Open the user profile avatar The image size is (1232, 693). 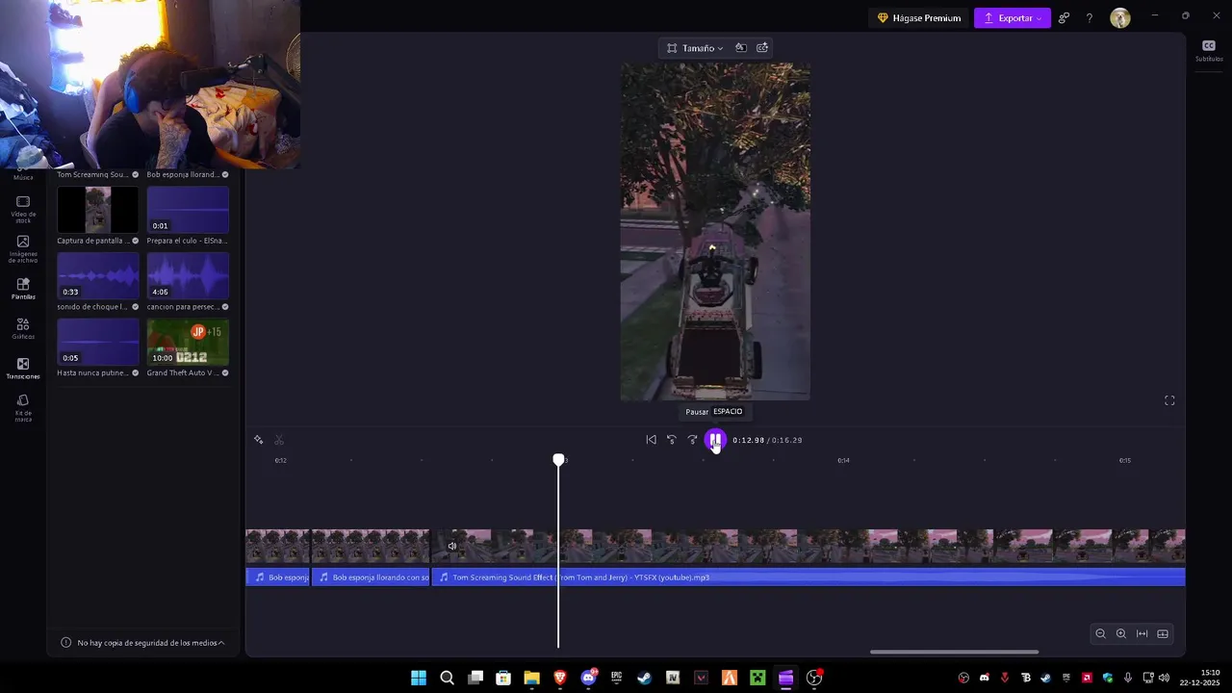[1119, 18]
